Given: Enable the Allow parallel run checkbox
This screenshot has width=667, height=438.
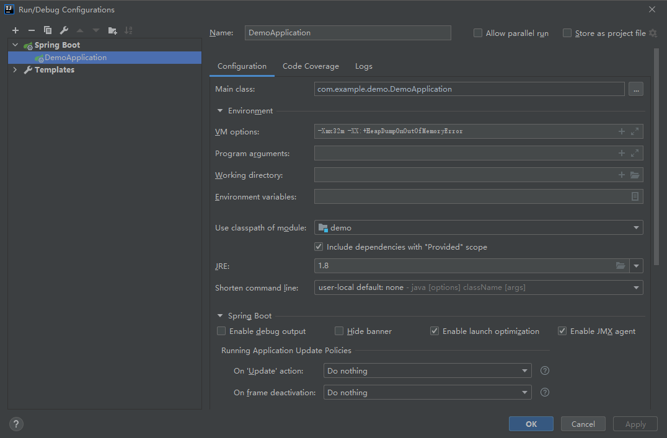Looking at the screenshot, I should click(478, 33).
